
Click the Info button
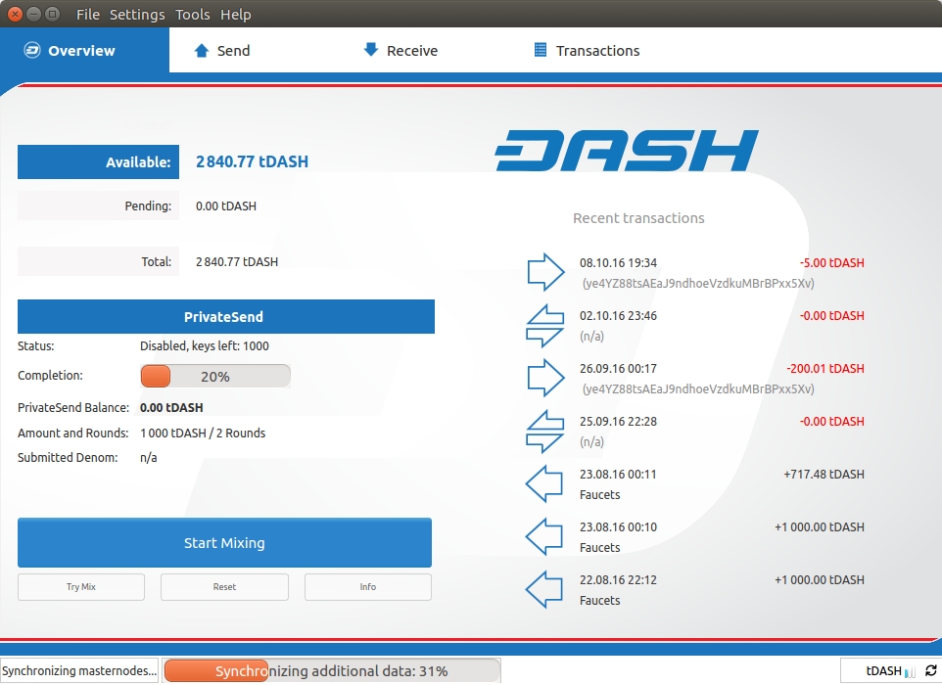tap(367, 586)
